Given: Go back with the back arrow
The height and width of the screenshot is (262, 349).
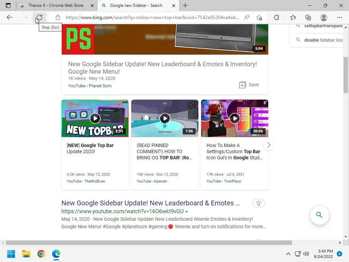Looking at the screenshot, I should pyautogui.click(x=9, y=17).
